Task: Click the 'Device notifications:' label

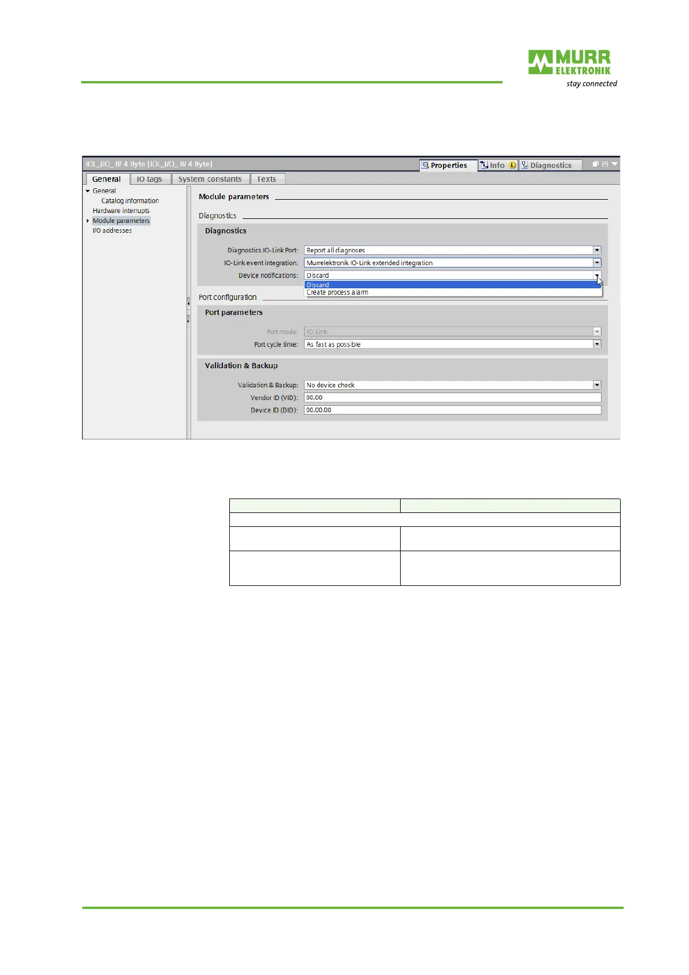Action: (x=268, y=276)
